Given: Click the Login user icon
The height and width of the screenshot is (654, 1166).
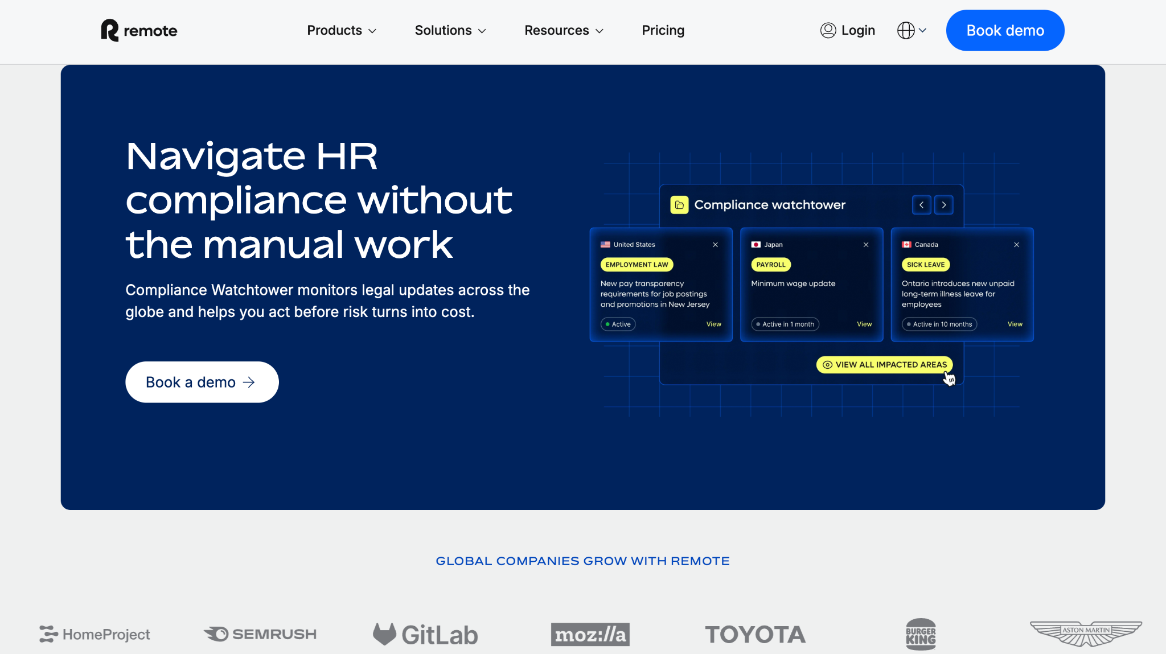Looking at the screenshot, I should tap(828, 30).
